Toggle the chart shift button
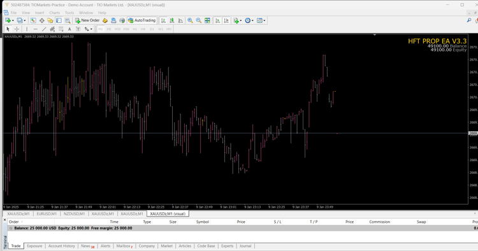The height and width of the screenshot is (251, 478). click(x=226, y=20)
